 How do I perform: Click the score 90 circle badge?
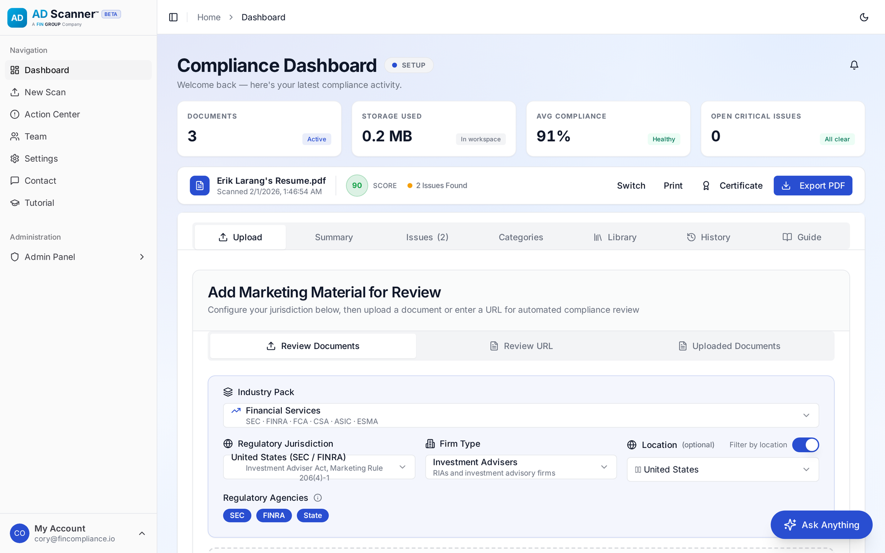(357, 185)
